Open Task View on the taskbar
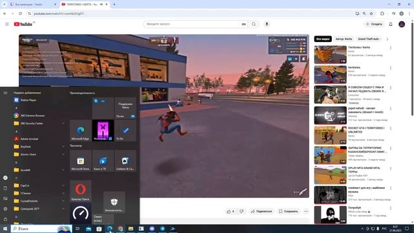414x233 pixels. tap(78, 228)
